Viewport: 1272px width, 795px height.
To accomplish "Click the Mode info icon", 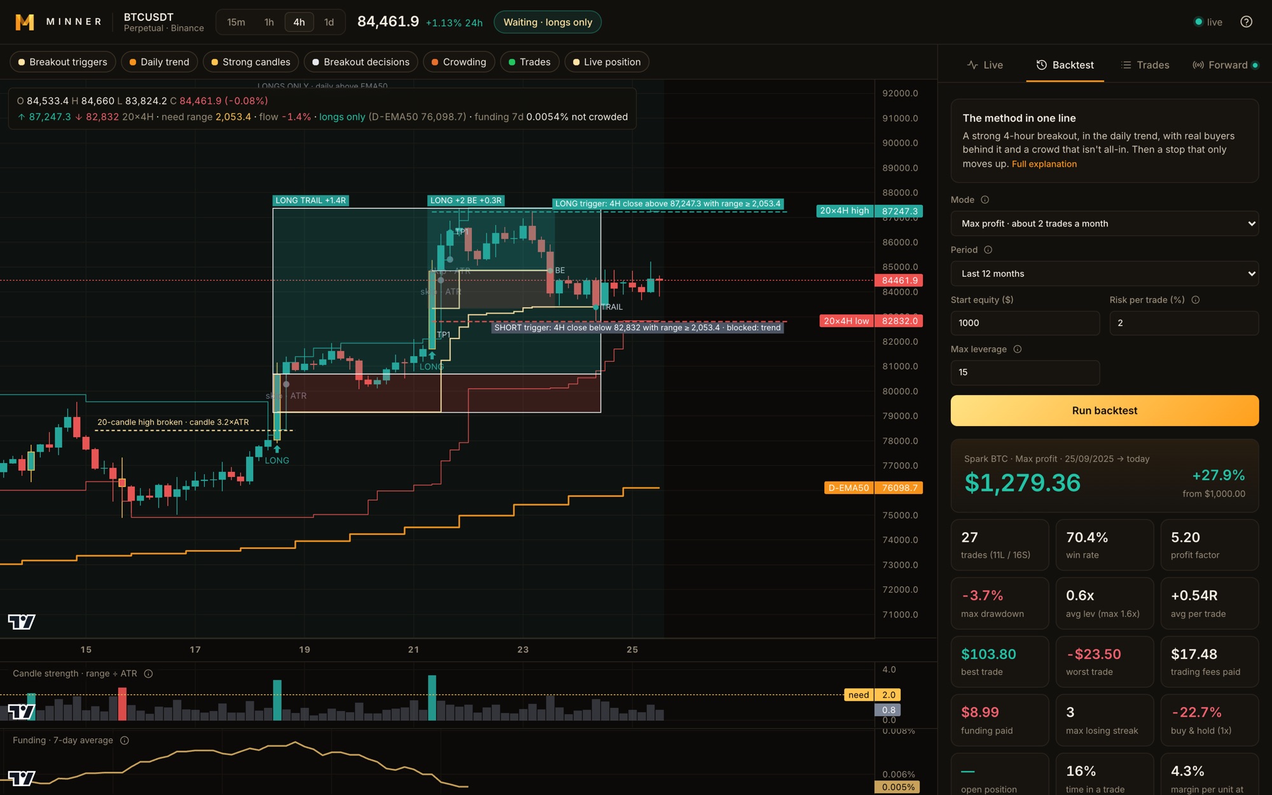I will click(985, 200).
